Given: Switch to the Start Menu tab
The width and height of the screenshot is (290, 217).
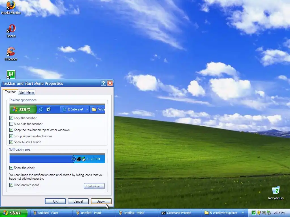Looking at the screenshot, I should (x=26, y=92).
